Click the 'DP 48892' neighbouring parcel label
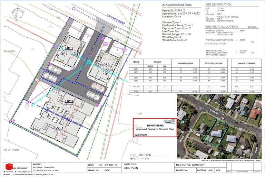The image size is (265, 177). (9, 51)
